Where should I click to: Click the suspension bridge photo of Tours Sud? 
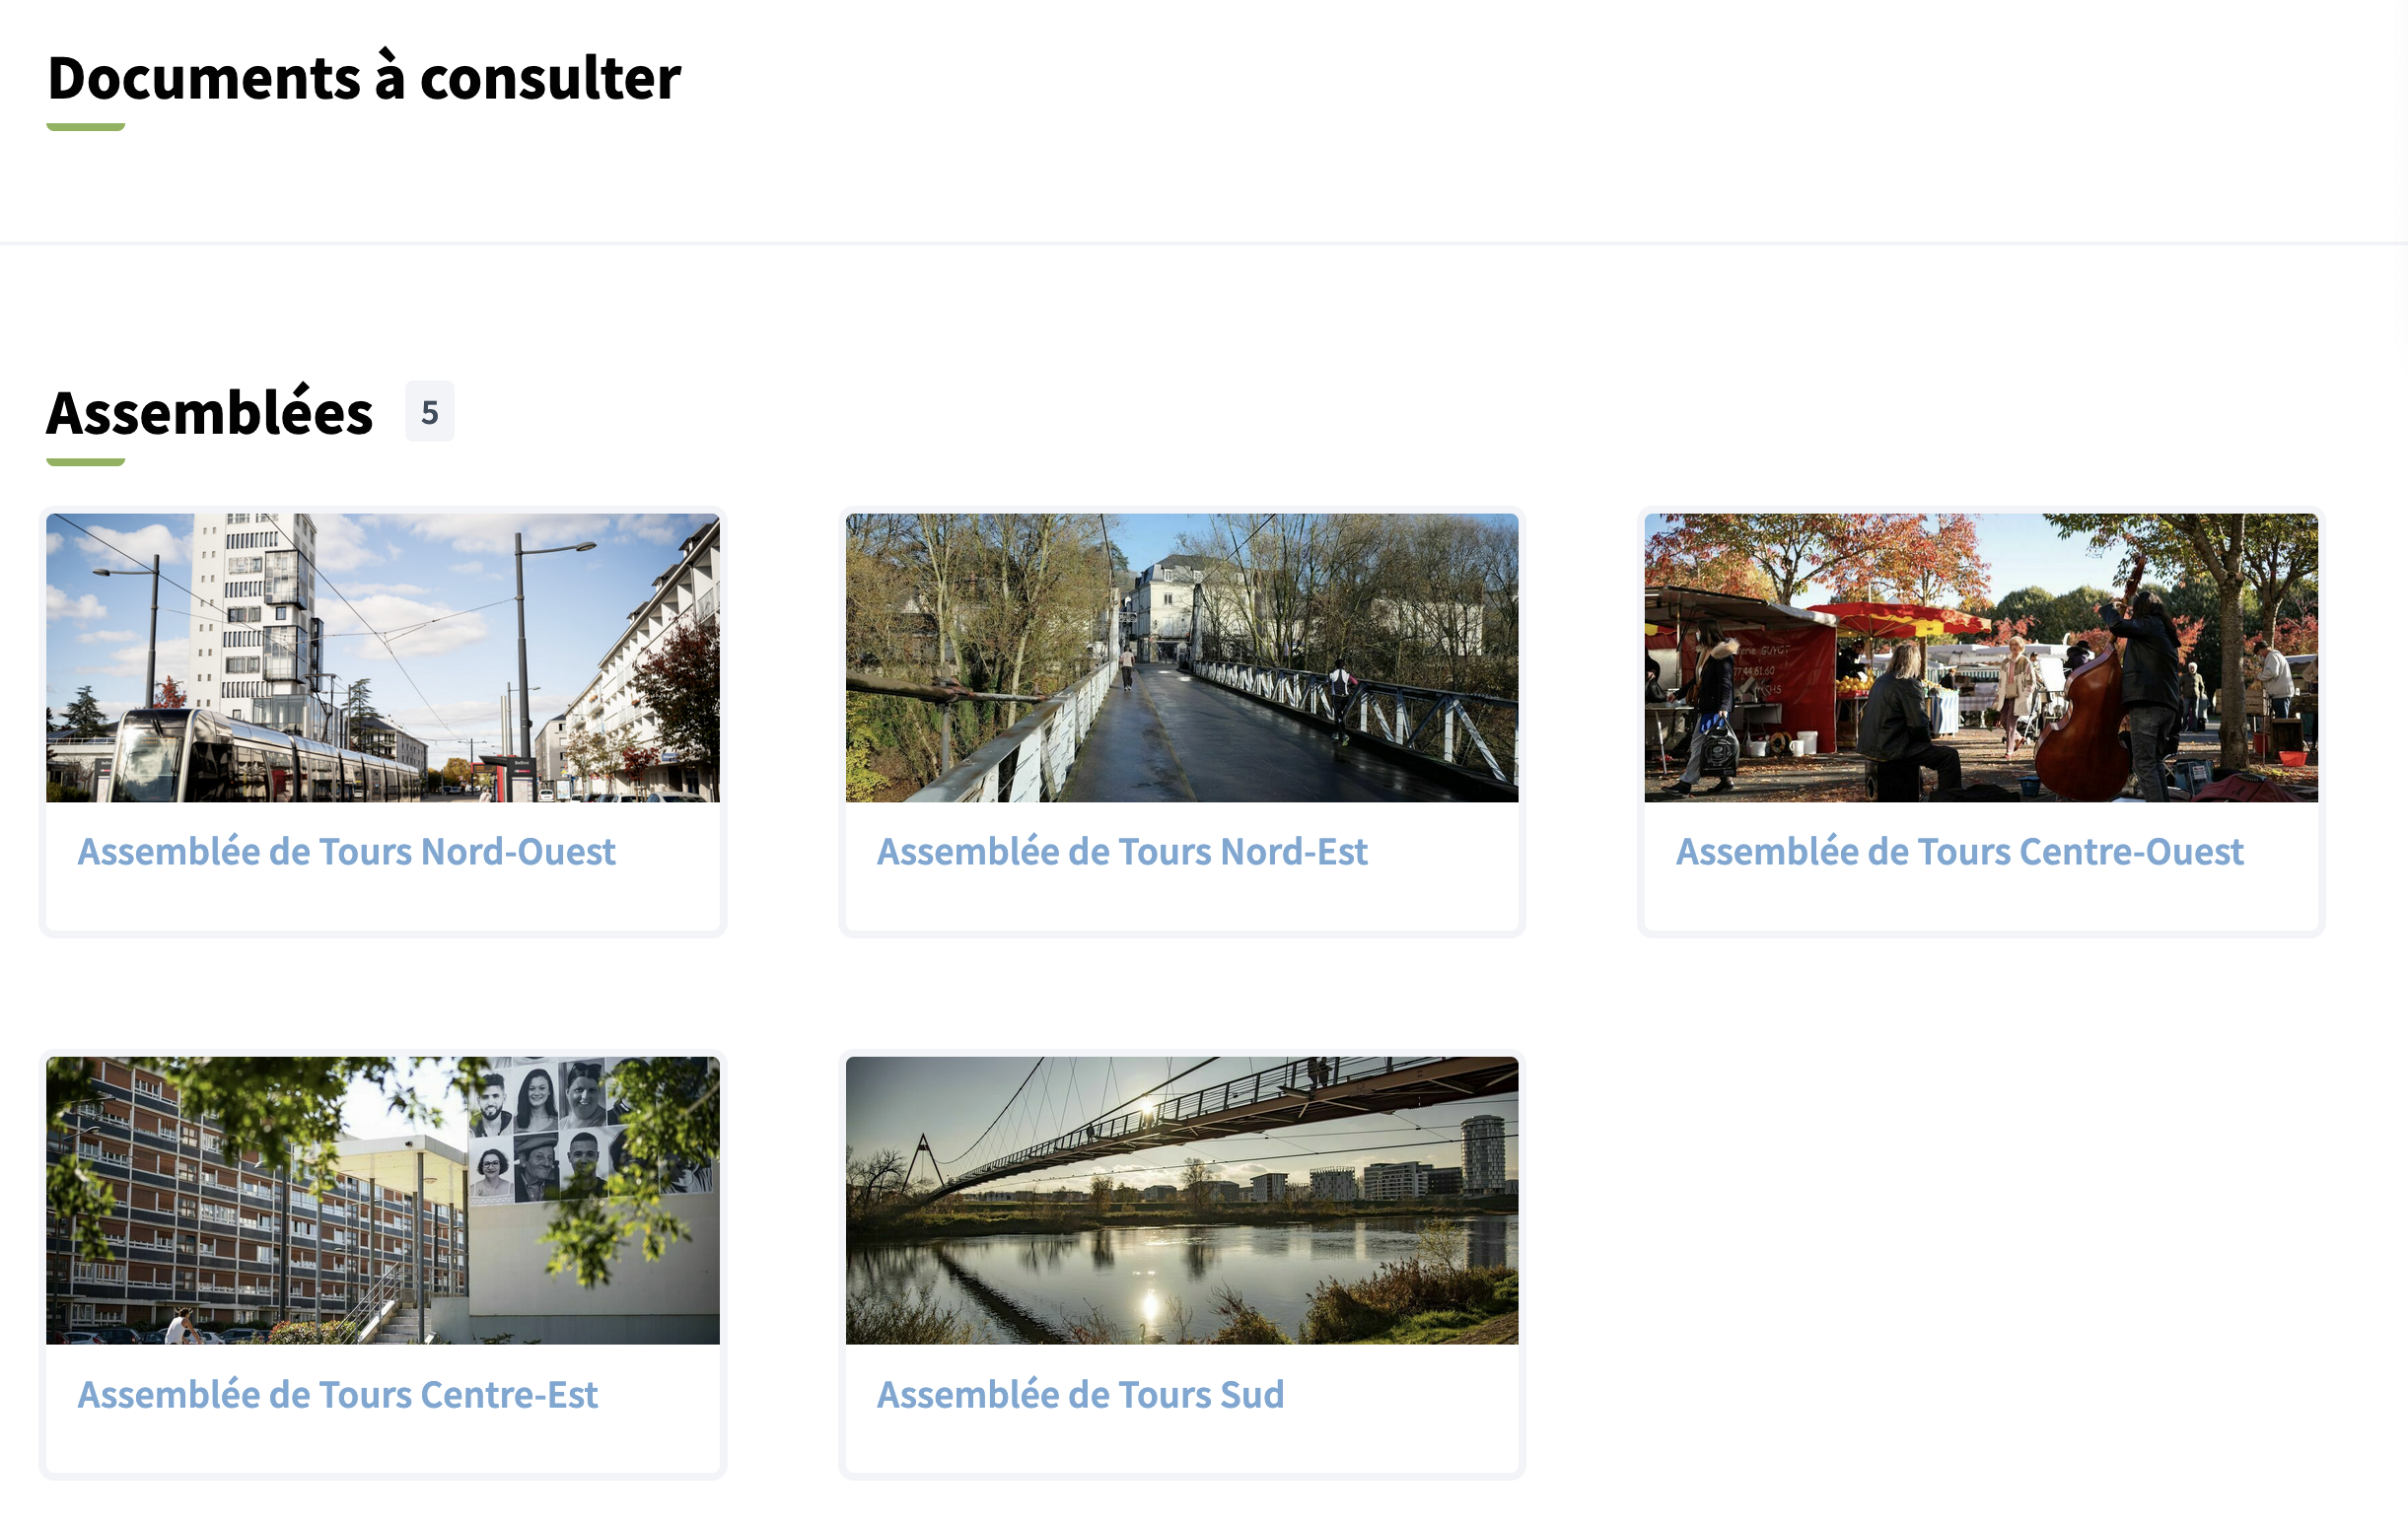pos(1182,1201)
